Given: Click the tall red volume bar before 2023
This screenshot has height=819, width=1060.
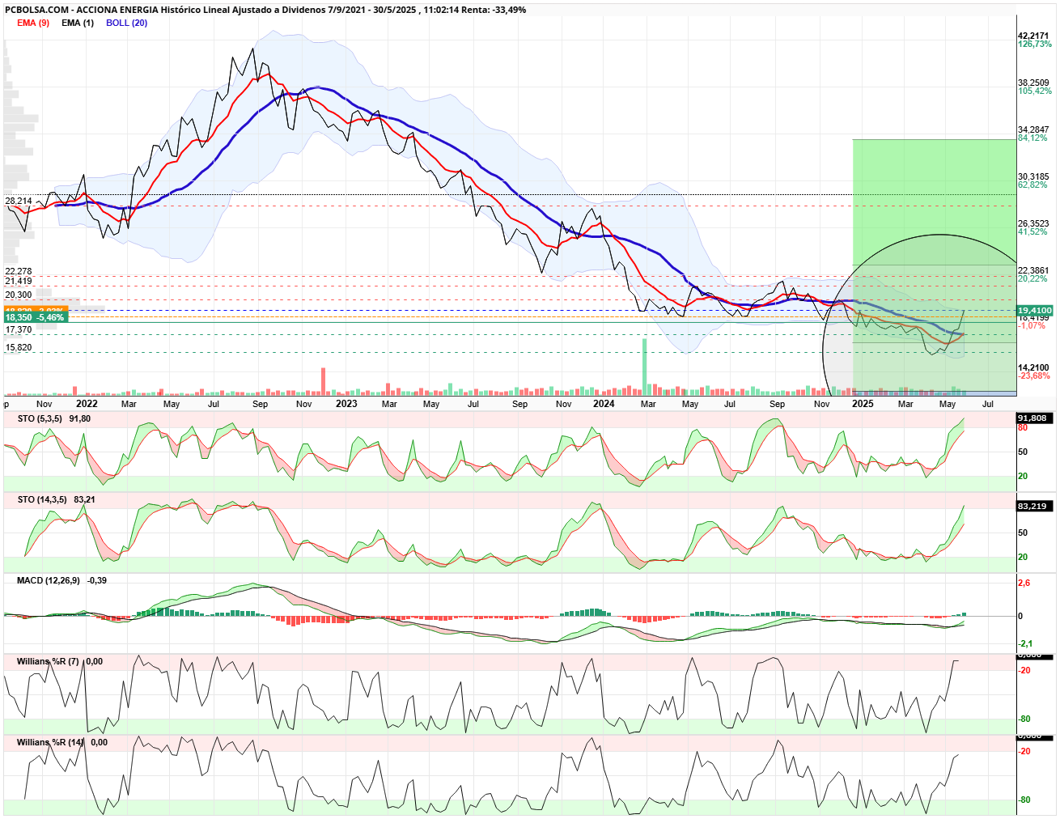Looking at the screenshot, I should pyautogui.click(x=323, y=381).
